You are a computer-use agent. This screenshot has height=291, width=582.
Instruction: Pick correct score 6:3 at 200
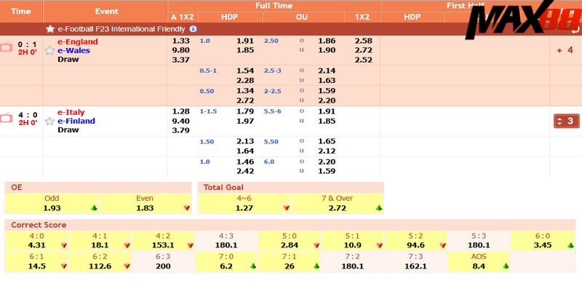click(x=163, y=262)
